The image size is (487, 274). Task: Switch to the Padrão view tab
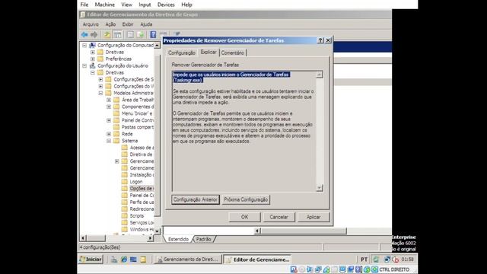tap(204, 239)
